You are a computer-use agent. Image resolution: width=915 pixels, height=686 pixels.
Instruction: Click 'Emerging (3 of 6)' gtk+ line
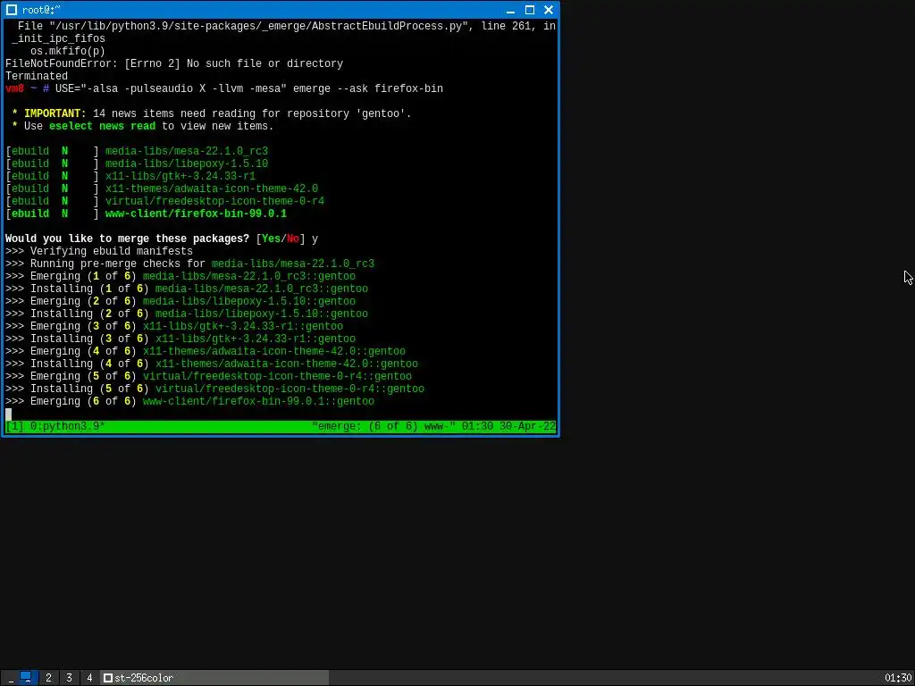point(174,327)
